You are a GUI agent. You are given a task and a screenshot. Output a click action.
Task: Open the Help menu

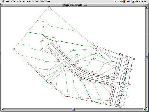coord(48,1)
